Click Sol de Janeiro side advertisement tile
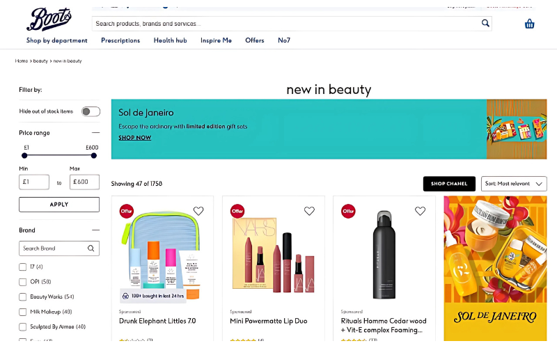 [x=495, y=269]
